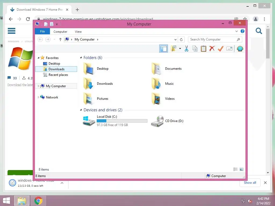Click the new folder properties icon in toolbar
The image size is (275, 206).
coord(173,49)
